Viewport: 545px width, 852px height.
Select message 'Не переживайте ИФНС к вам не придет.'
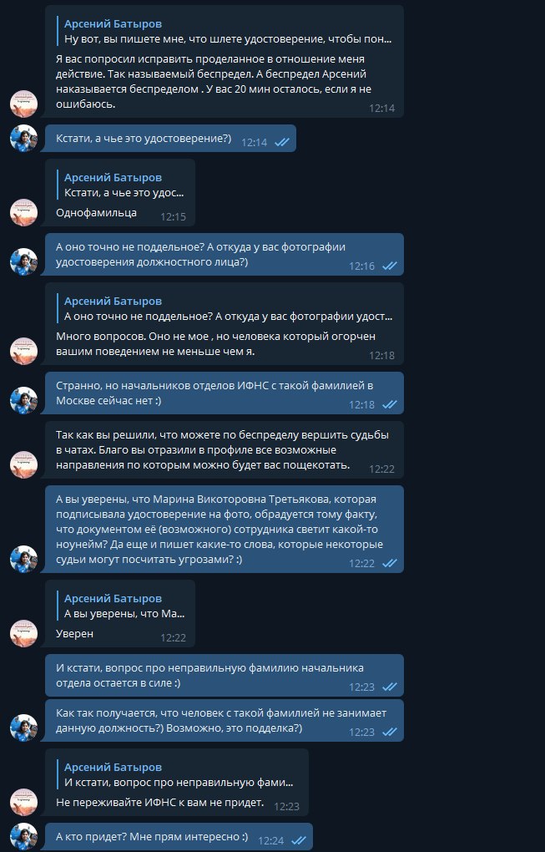pyautogui.click(x=159, y=803)
